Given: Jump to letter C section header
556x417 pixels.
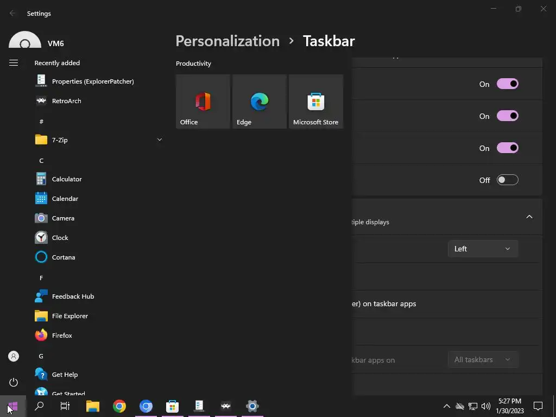Looking at the screenshot, I should (x=41, y=161).
